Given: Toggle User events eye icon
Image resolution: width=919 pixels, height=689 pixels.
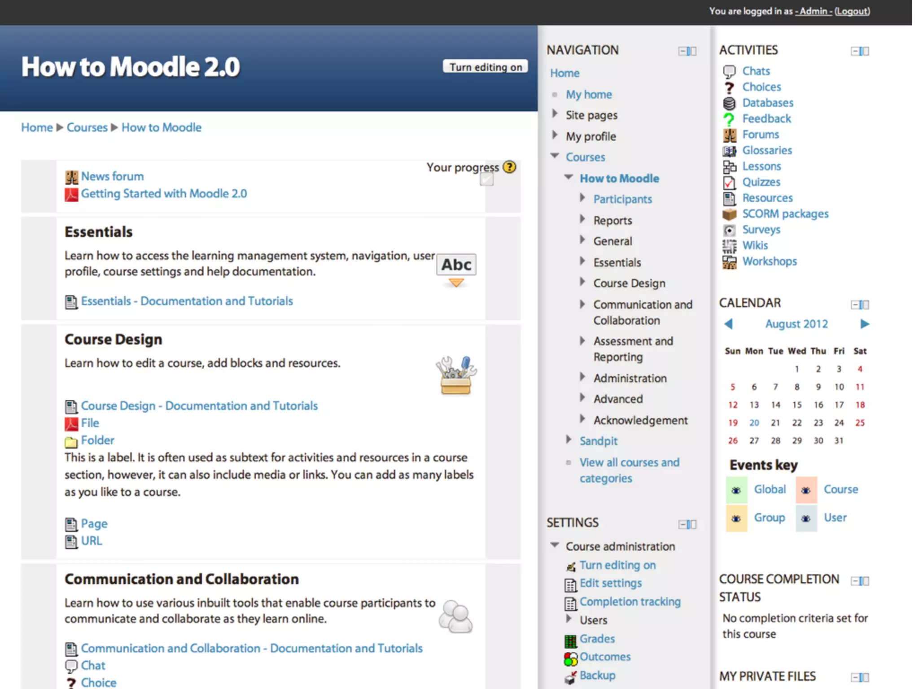Looking at the screenshot, I should click(x=806, y=519).
